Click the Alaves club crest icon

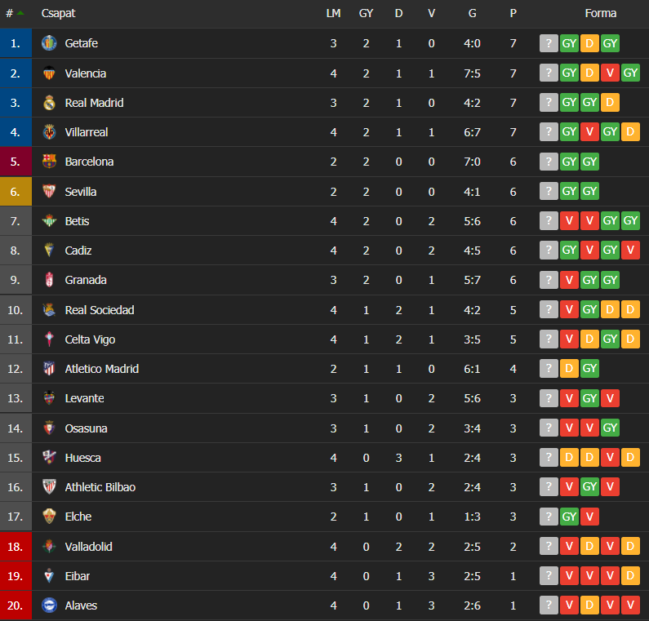click(x=49, y=605)
